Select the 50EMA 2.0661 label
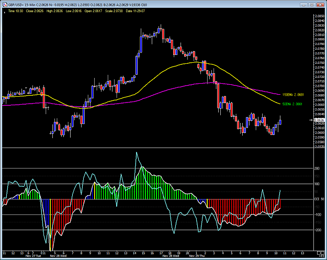327x260 pixels. [x=292, y=104]
